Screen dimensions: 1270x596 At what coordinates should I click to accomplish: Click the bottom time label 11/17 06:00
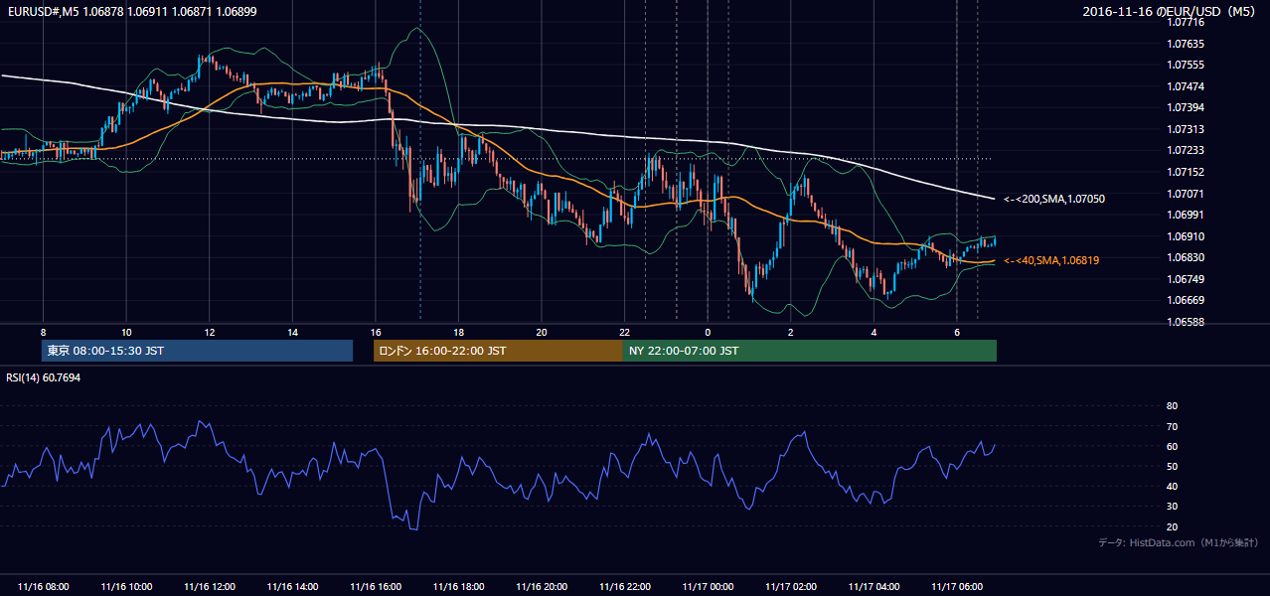pyautogui.click(x=956, y=587)
